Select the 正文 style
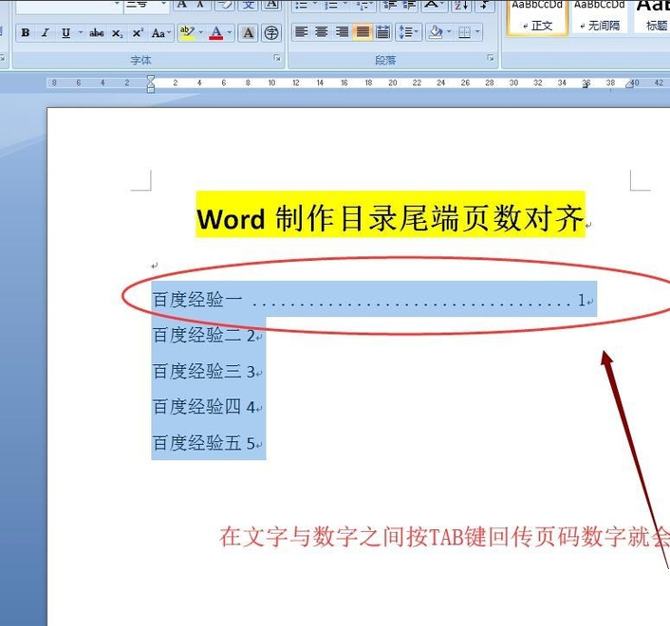 tap(537, 16)
